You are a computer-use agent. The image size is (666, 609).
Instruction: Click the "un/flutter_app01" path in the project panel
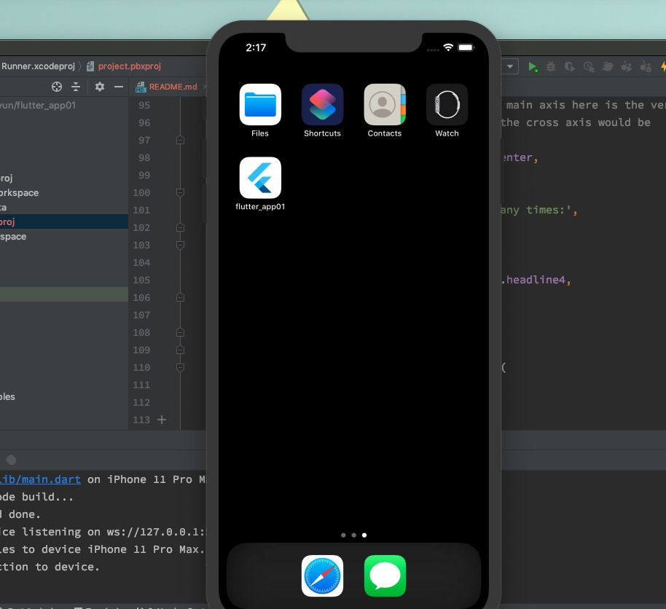pyautogui.click(x=38, y=106)
